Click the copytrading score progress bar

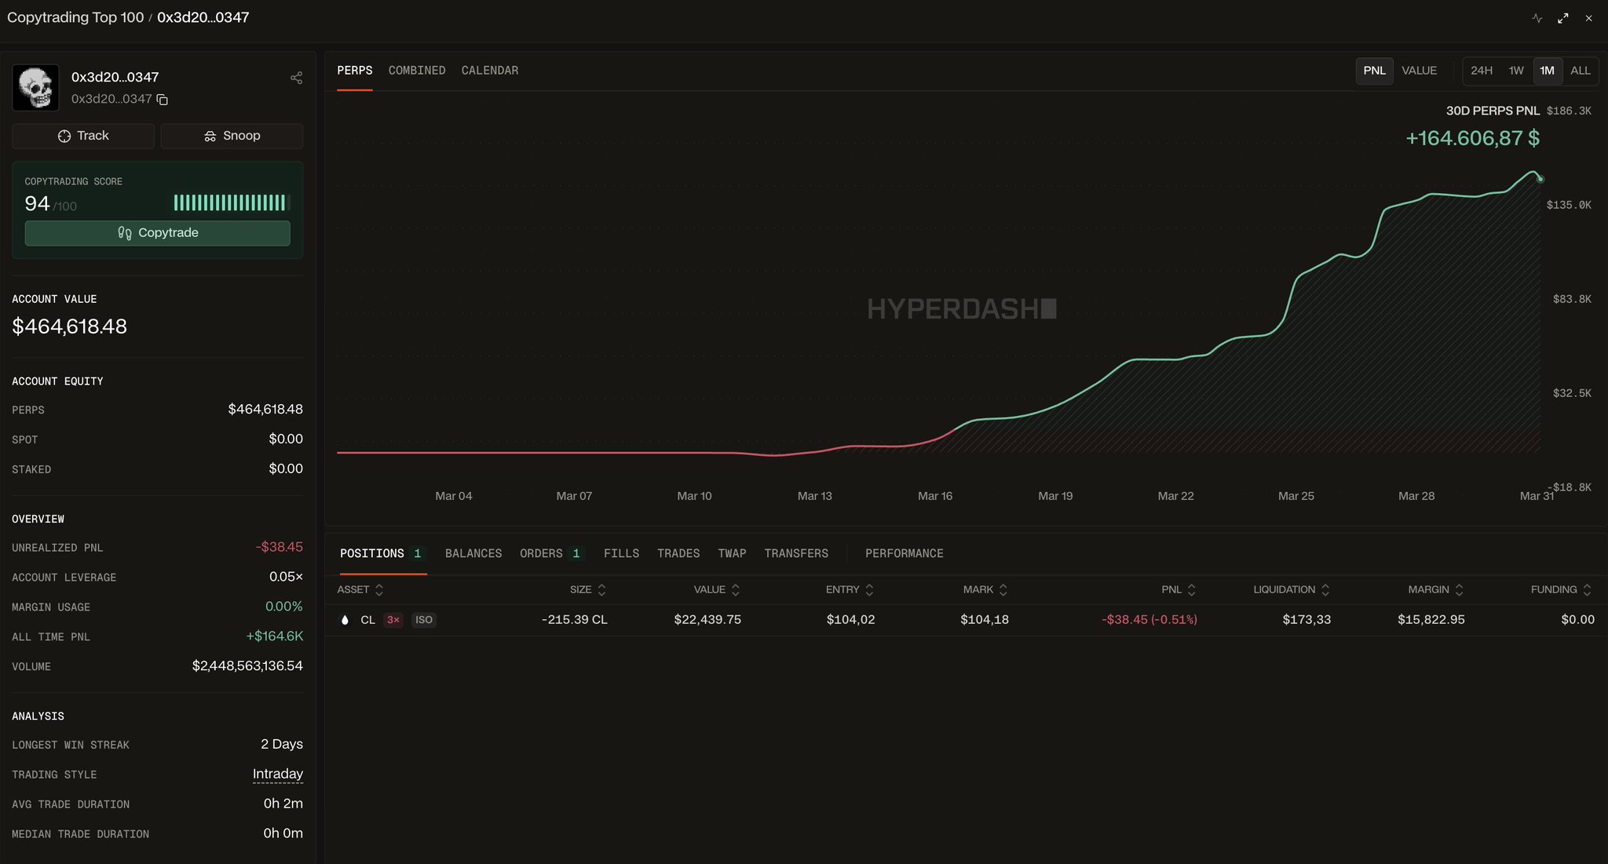click(232, 202)
